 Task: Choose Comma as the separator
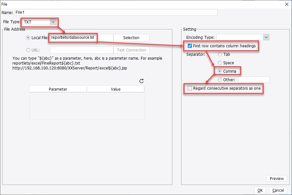click(x=220, y=71)
